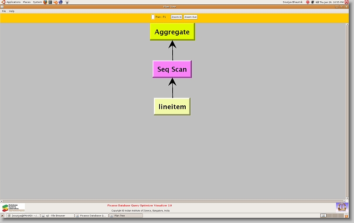Open the Places menu in top panel
The width and height of the screenshot is (354, 223).
click(x=27, y=2)
